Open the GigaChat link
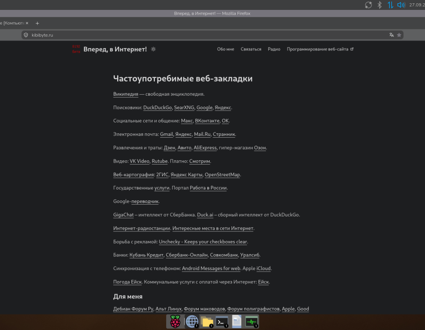Screen dimensions: 425x330 (123, 215)
